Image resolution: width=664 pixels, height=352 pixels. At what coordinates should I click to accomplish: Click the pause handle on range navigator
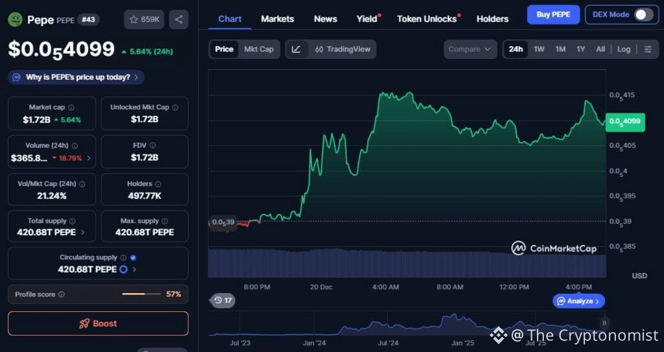604,323
